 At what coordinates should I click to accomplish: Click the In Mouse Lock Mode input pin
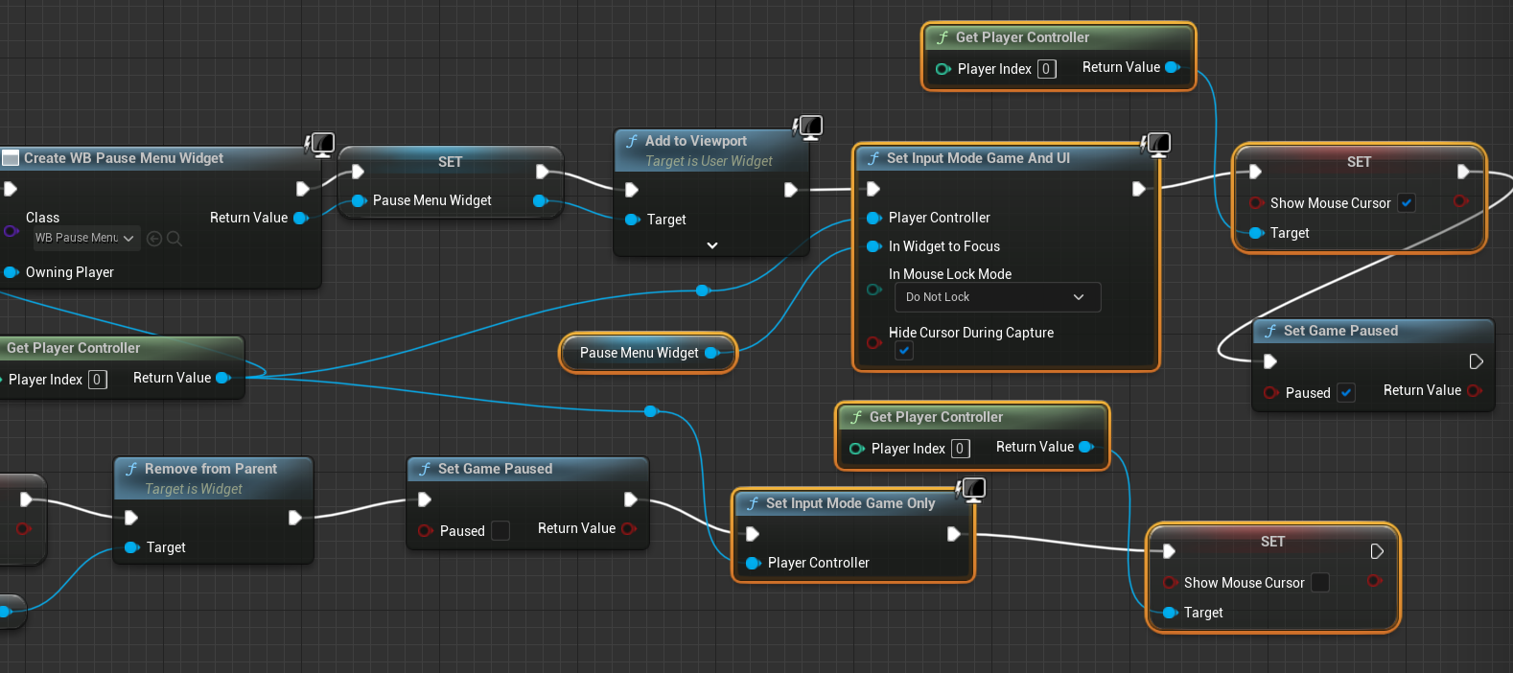click(x=873, y=290)
